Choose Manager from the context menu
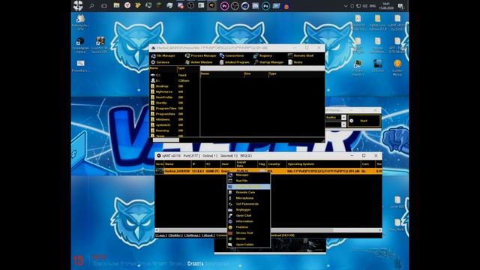Image resolution: width=480 pixels, height=270 pixels. pyautogui.click(x=248, y=175)
